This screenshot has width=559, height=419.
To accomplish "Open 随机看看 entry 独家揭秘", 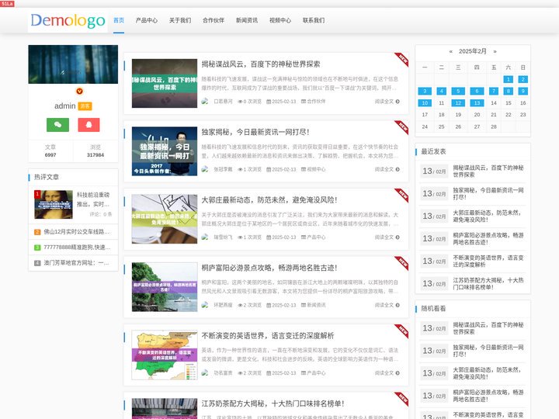I will point(488,351).
